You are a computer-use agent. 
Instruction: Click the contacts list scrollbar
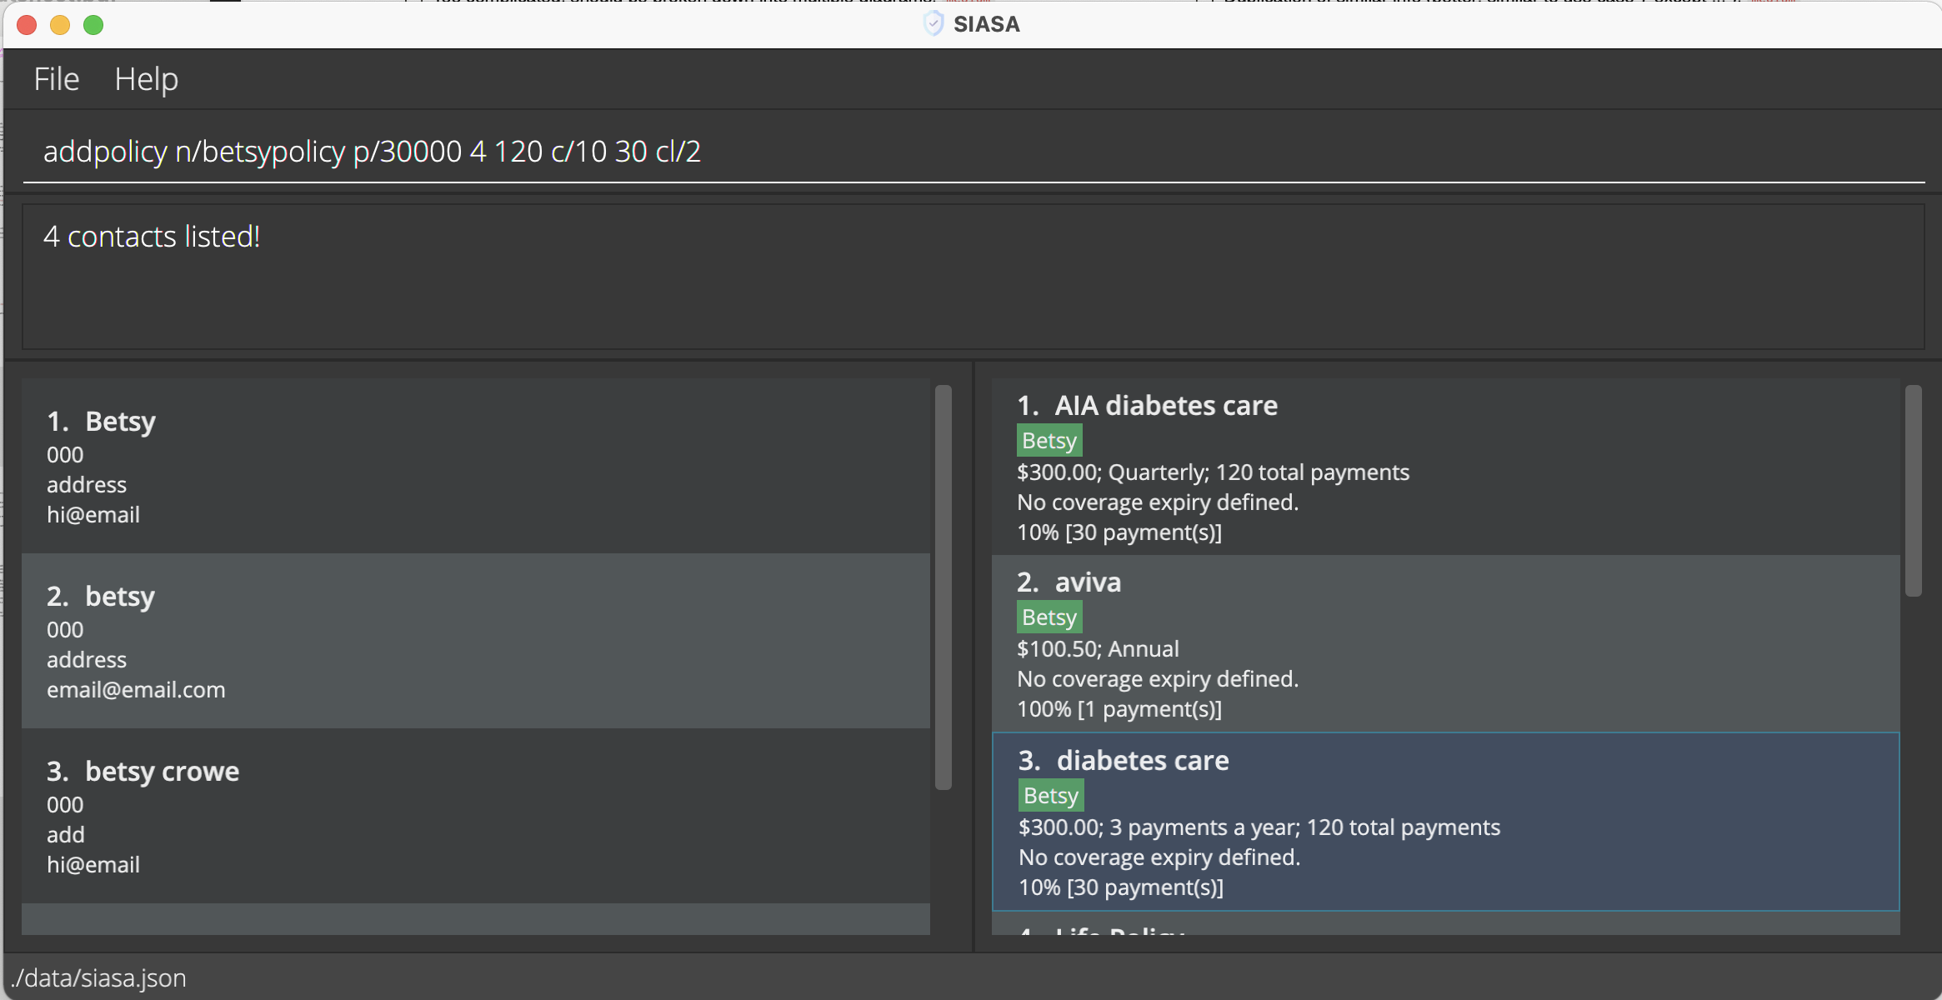(943, 587)
